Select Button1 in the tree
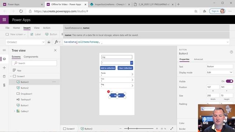 [25, 106]
